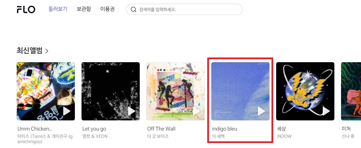Play the Off The Wall album
Image resolution: width=361 pixels, height=148 pixels.
point(197,111)
